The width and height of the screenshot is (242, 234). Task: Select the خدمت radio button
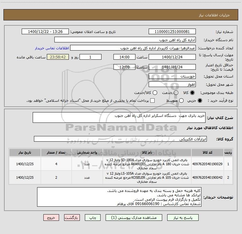[x=176, y=93]
